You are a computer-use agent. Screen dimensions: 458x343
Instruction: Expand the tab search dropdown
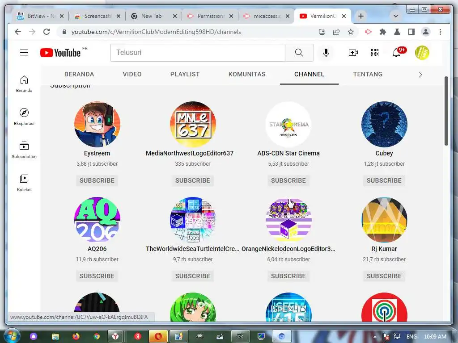(x=396, y=16)
